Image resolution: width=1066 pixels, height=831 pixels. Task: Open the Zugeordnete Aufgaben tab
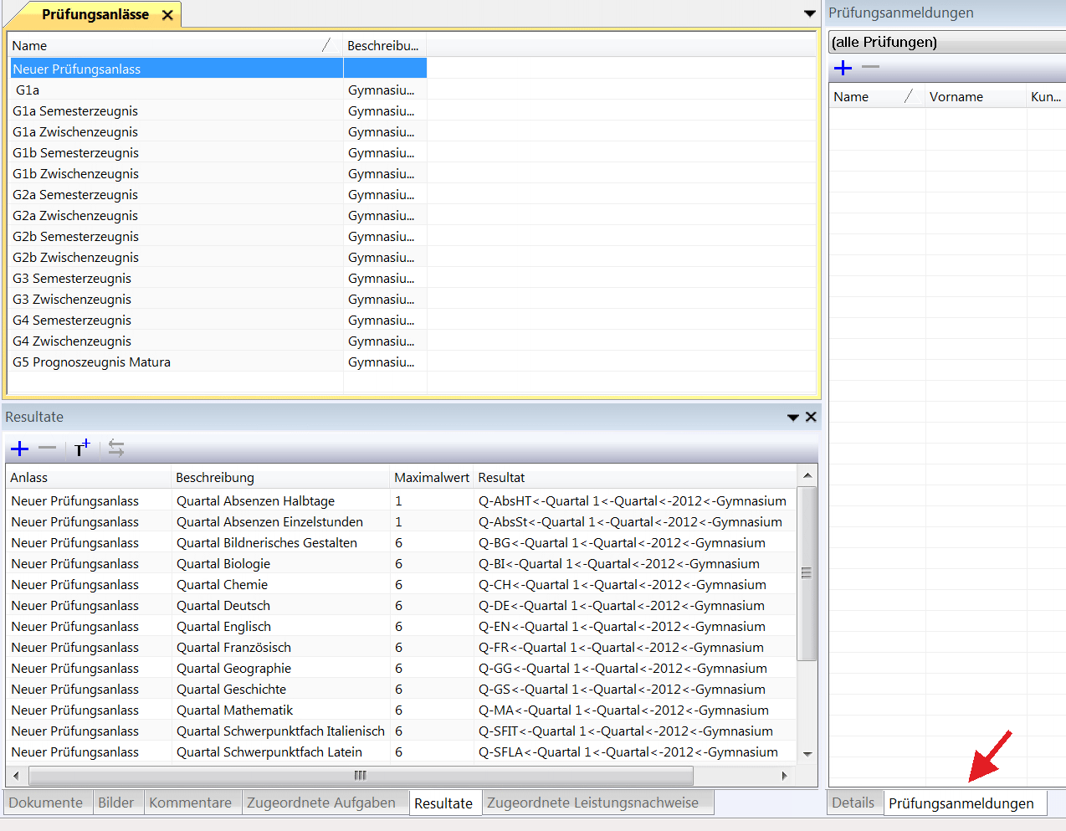coord(320,803)
